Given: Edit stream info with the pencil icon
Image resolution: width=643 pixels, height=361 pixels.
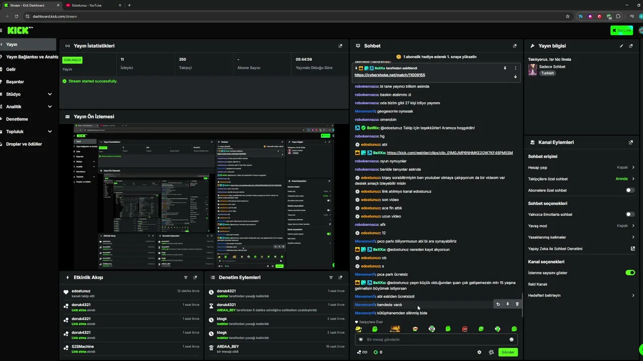Looking at the screenshot, I should click(x=621, y=46).
